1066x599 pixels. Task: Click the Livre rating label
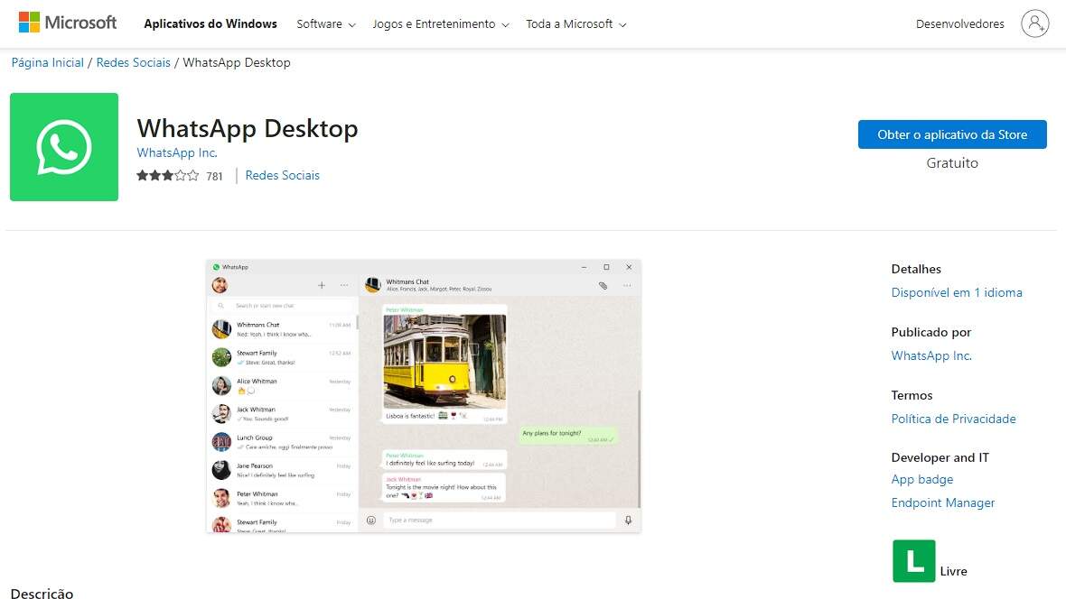click(953, 572)
